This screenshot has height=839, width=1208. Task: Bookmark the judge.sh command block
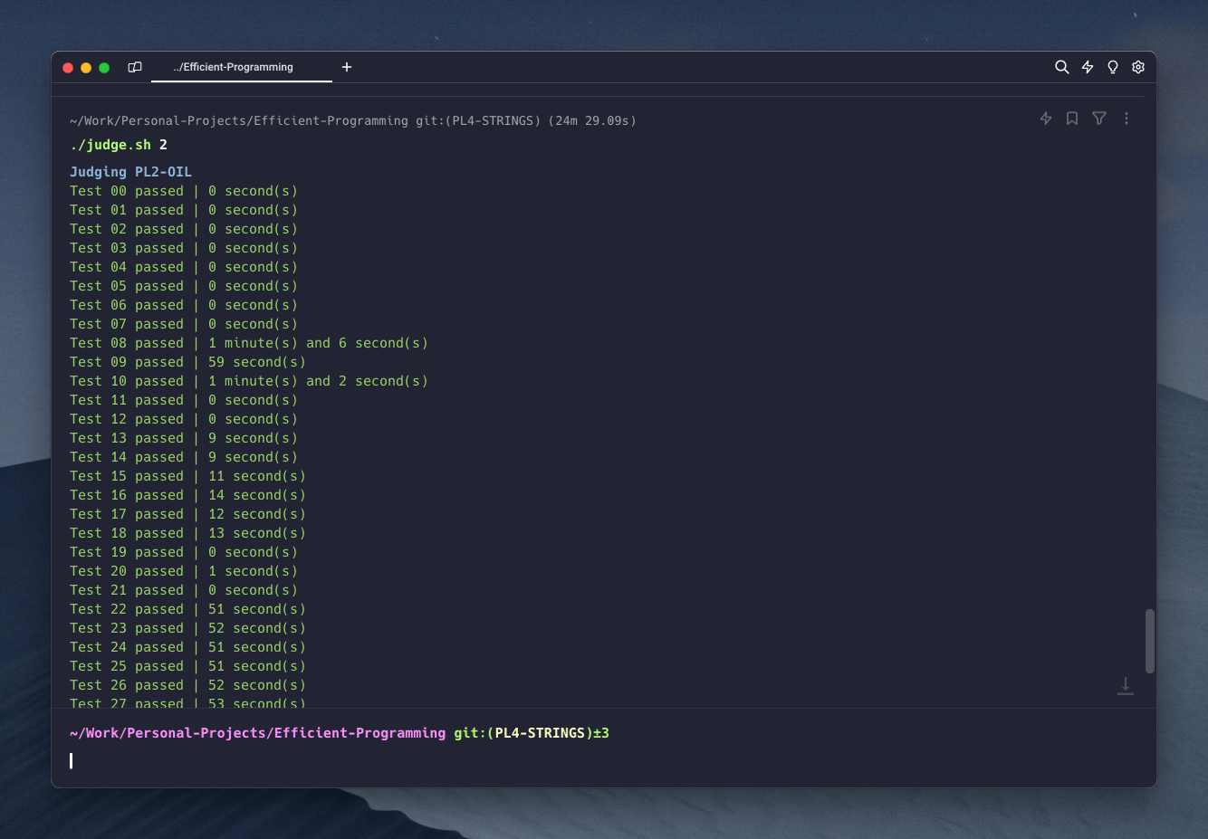click(1072, 119)
